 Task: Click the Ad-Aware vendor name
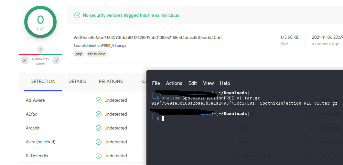point(35,100)
